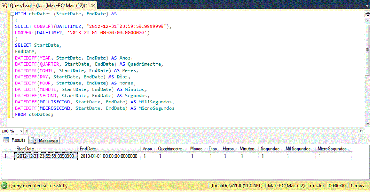Select cell 2013-01-01 00:00:00.0000000
Viewport: 370px width, 192px height.
tap(109, 156)
